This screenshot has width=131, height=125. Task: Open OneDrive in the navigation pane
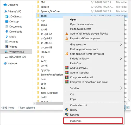click(x=13, y=5)
